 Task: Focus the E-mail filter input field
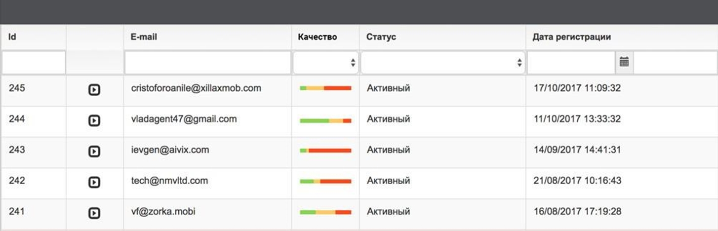pyautogui.click(x=208, y=63)
